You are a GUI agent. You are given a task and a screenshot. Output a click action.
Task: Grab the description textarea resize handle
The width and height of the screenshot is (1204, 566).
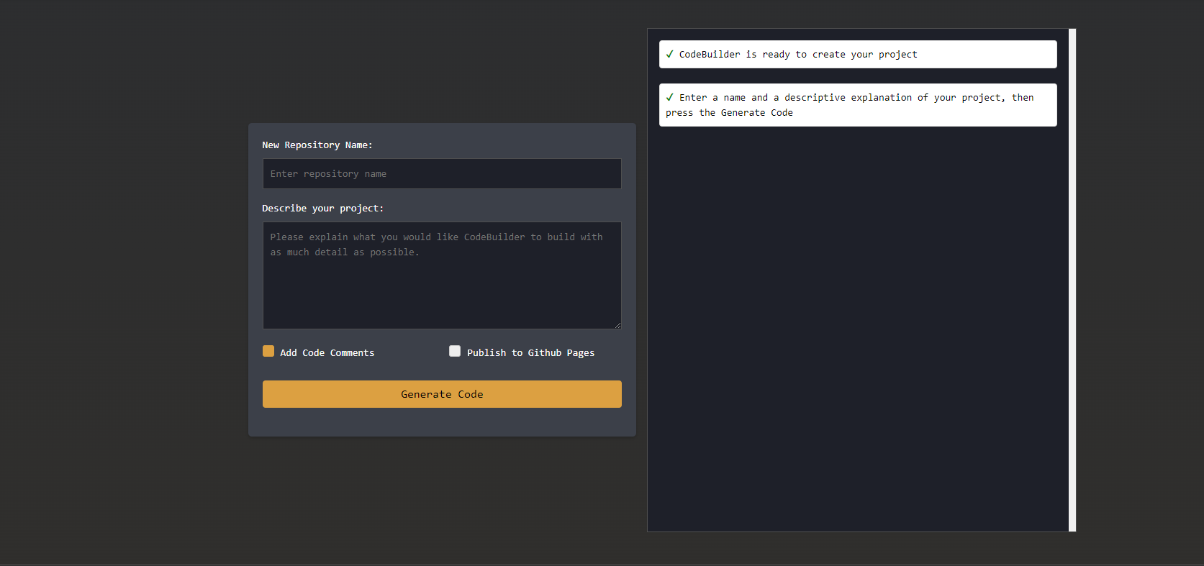pos(617,325)
